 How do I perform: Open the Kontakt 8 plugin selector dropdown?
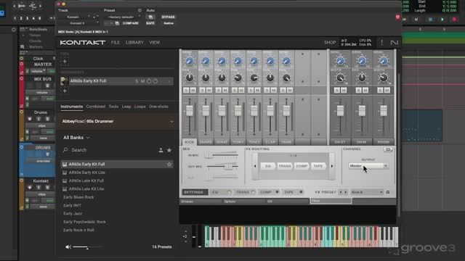[79, 23]
